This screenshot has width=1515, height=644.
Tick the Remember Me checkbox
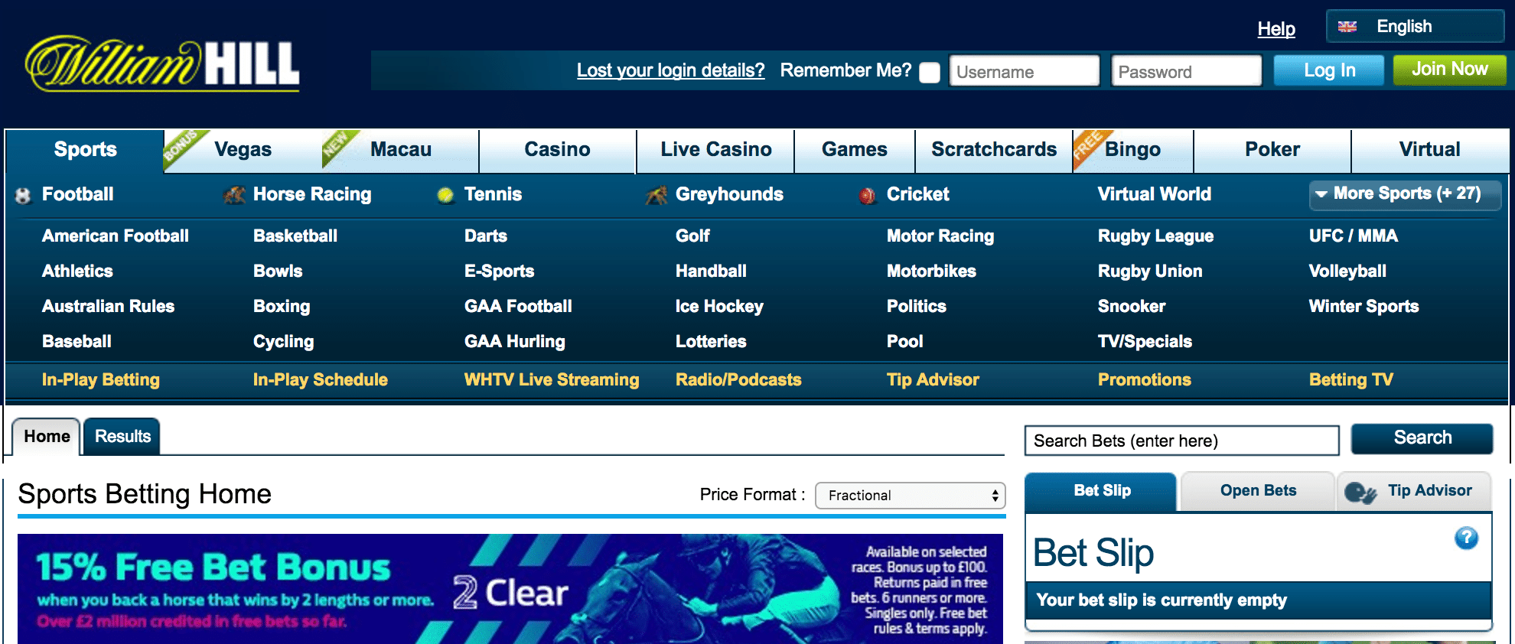[x=930, y=73]
